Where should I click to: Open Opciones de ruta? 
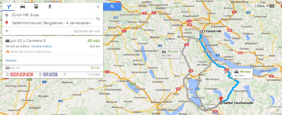[x=86, y=31]
